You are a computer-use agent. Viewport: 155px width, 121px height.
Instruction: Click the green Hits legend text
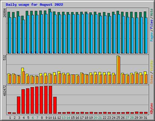152,12
